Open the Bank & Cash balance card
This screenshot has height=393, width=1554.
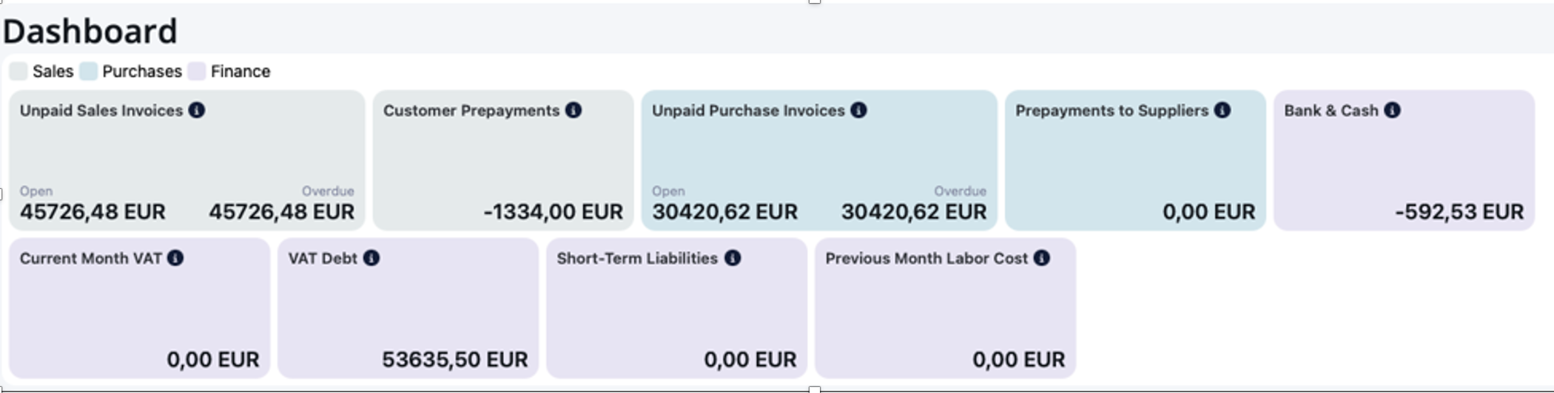click(1404, 160)
